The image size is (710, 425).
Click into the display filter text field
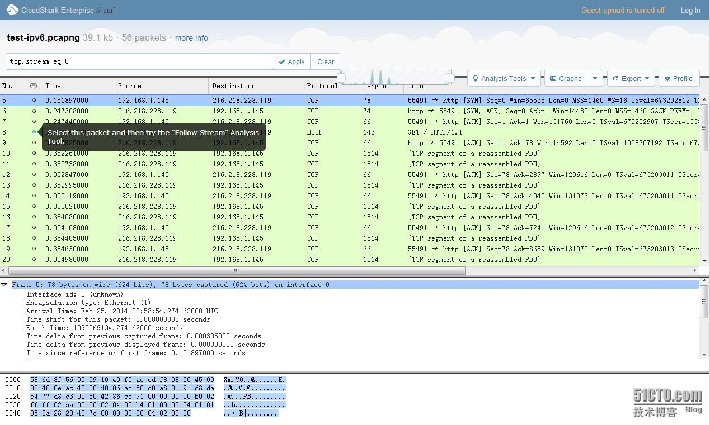[140, 61]
